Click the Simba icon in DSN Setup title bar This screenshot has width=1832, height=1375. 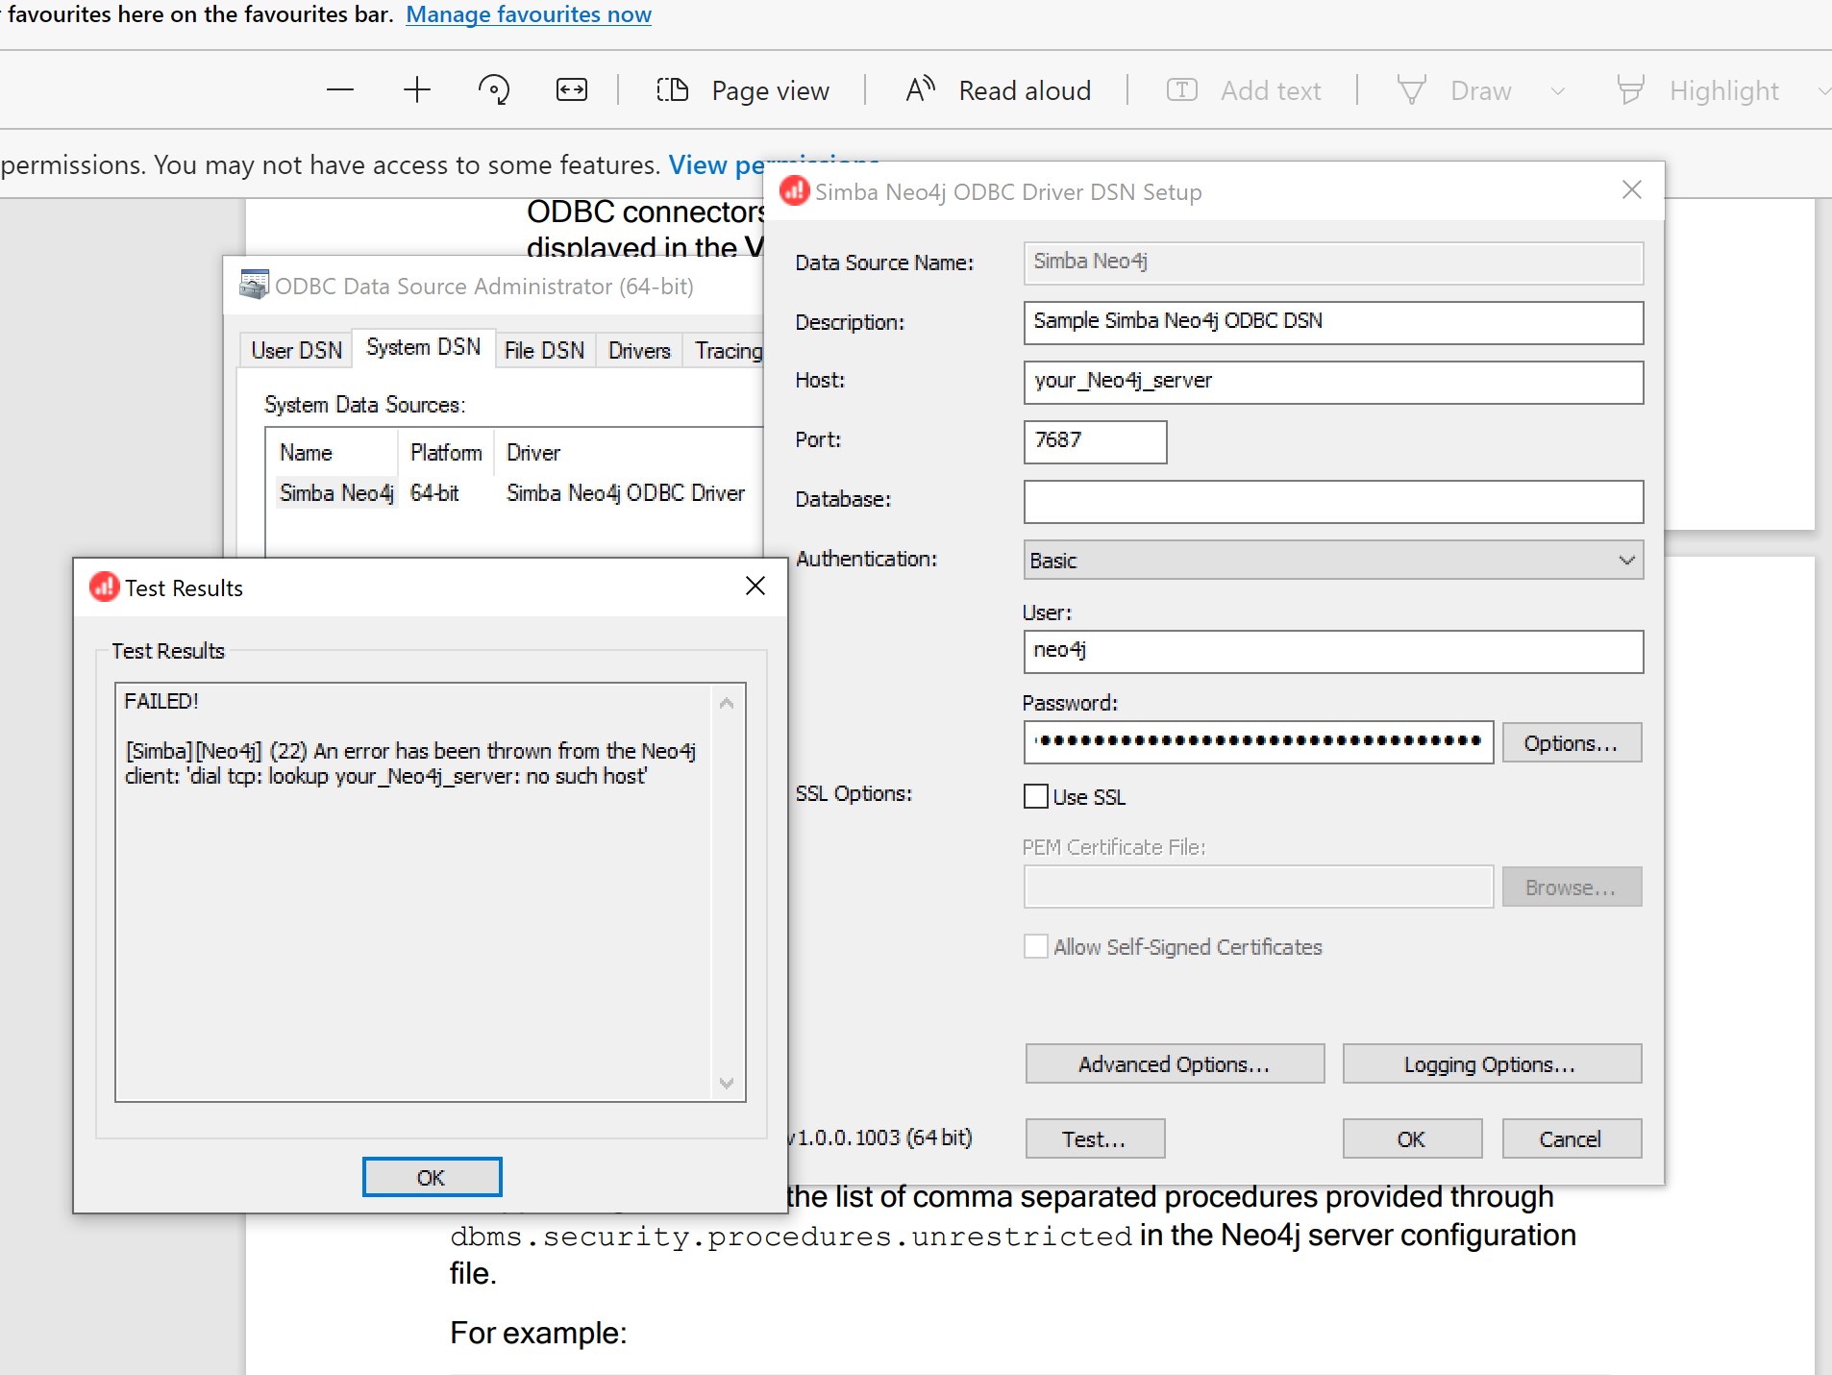794,190
